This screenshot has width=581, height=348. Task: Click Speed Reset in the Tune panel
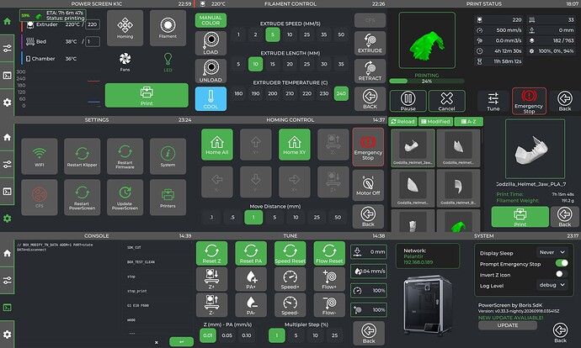pos(290,253)
